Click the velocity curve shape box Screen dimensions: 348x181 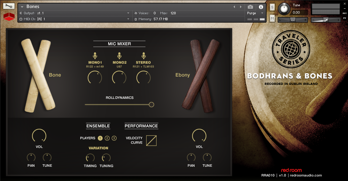tap(151, 140)
